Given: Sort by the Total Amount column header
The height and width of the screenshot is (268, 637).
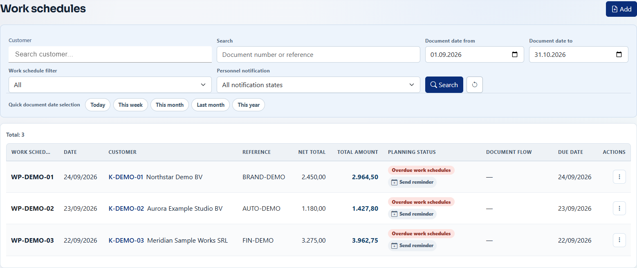Looking at the screenshot, I should (358, 152).
